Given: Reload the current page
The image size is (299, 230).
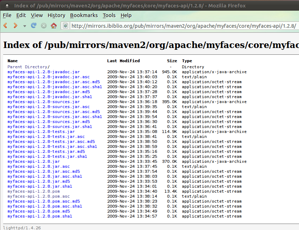Looking at the screenshot, I should coord(34,25).
